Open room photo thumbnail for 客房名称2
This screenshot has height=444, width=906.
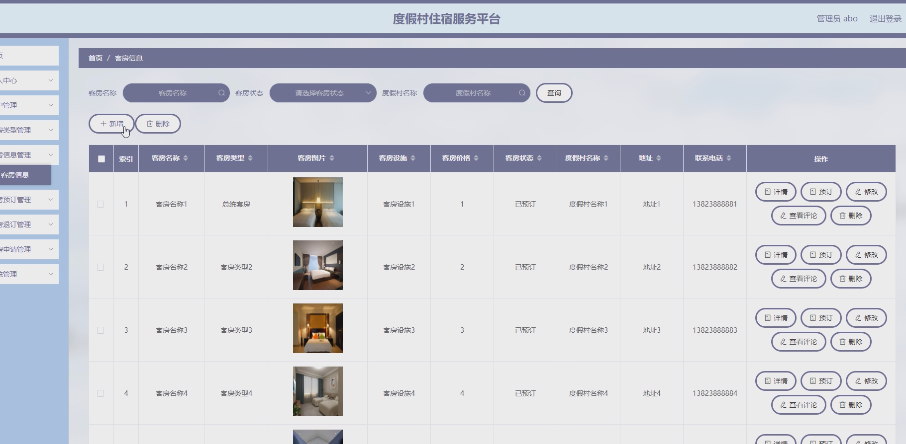click(318, 265)
